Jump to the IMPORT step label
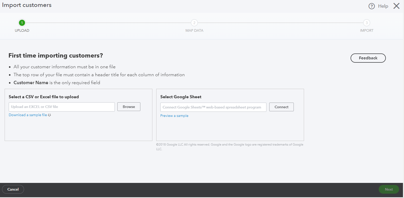404x198 pixels. pos(367,30)
